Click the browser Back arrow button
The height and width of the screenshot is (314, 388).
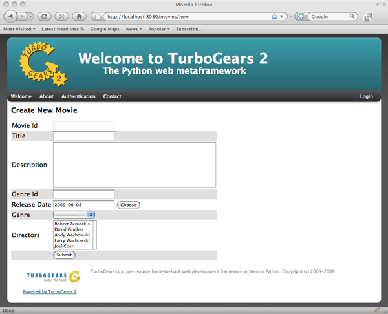(10, 17)
